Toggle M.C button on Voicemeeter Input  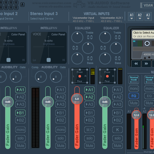[89, 130]
